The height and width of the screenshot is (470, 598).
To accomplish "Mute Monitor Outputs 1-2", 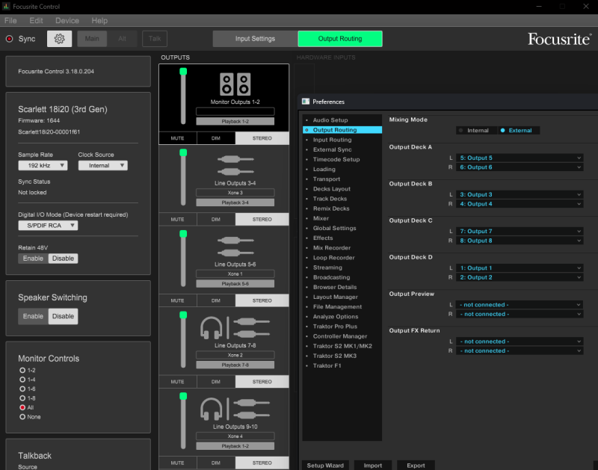I will coord(177,138).
